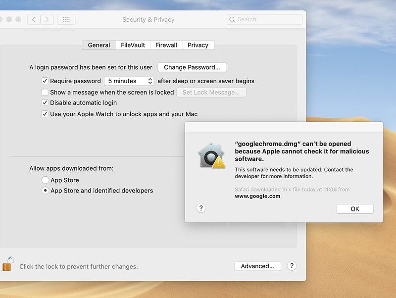This screenshot has width=396, height=298.
Task: Show all preferences with the grid icon
Action: tap(66, 19)
